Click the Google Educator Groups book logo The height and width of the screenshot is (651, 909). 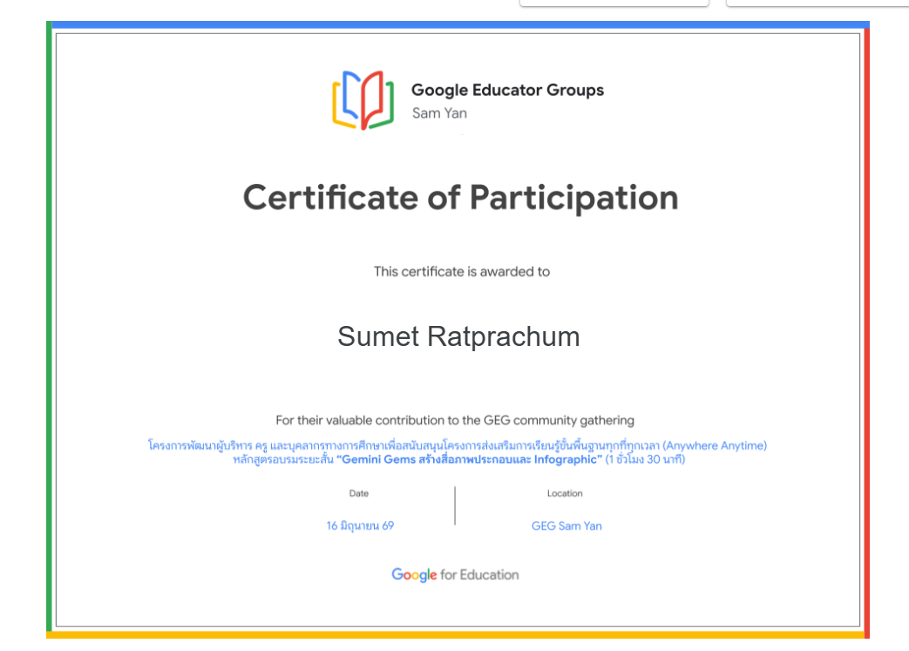tap(363, 99)
